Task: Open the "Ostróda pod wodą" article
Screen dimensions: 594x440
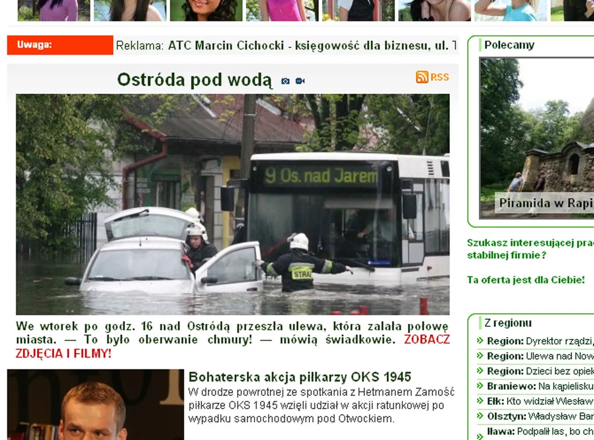Action: [x=195, y=80]
